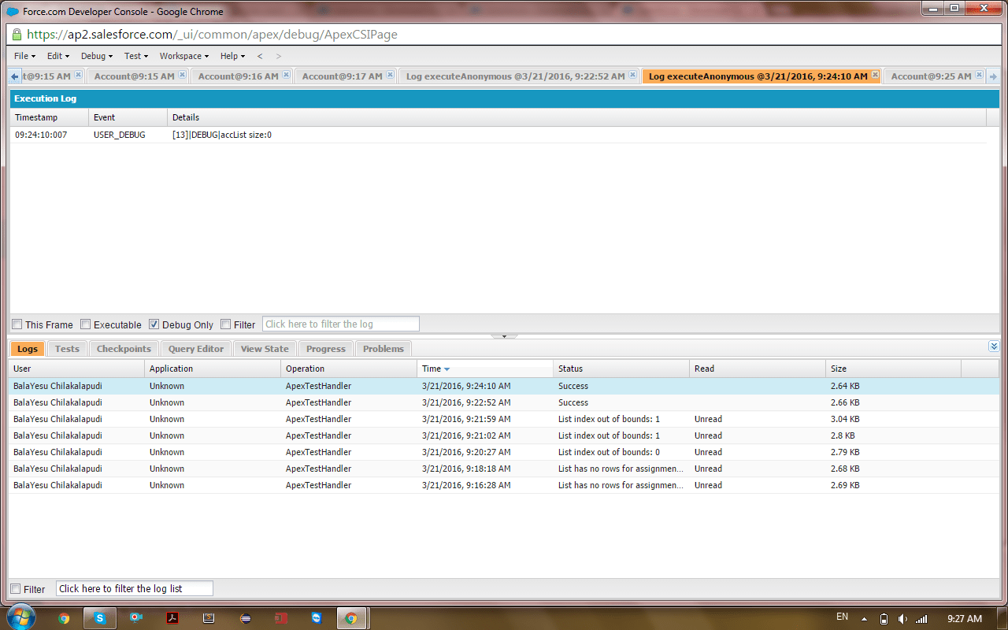Sort logs by the Time column
Viewport: 1008px width, 630px height.
coord(485,369)
